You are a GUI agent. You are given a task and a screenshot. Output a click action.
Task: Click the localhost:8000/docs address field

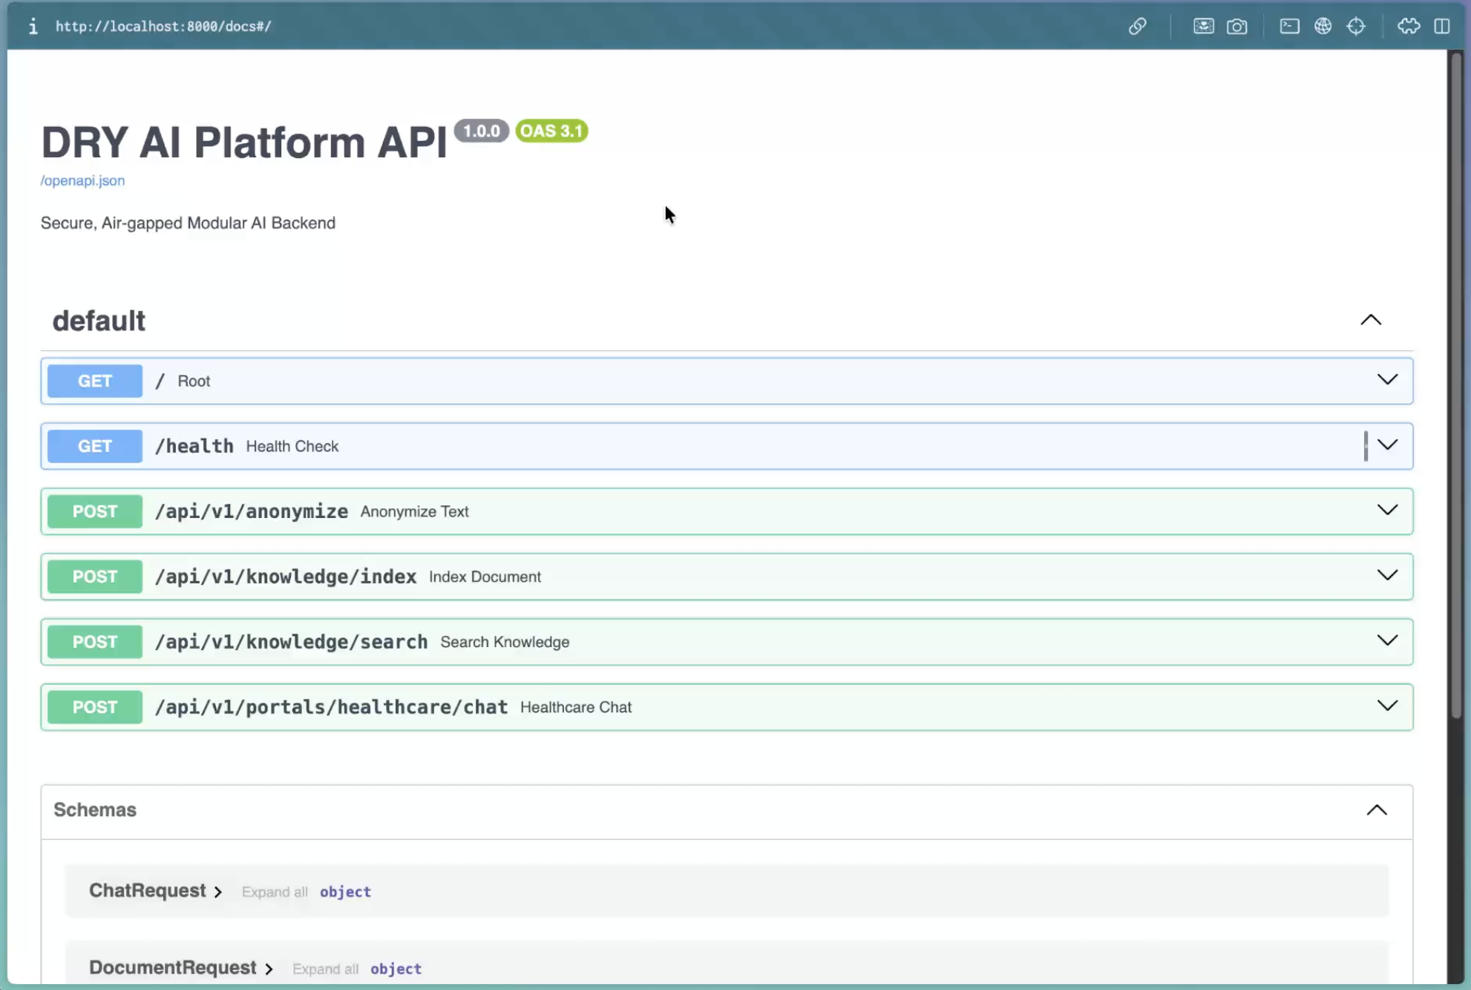pos(163,27)
